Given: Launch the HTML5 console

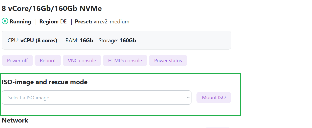Looking at the screenshot, I should tap(125, 61).
